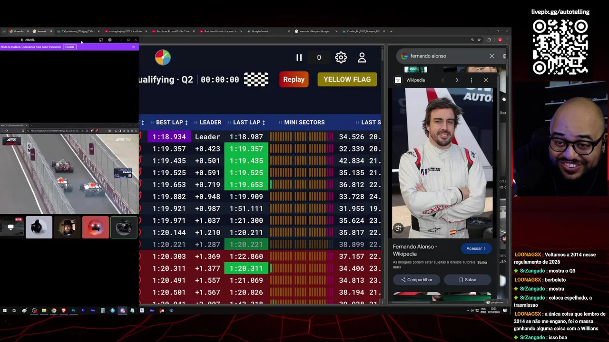Open the settings gear in timing app
Viewport: 609px width, 342px height.
[341, 57]
